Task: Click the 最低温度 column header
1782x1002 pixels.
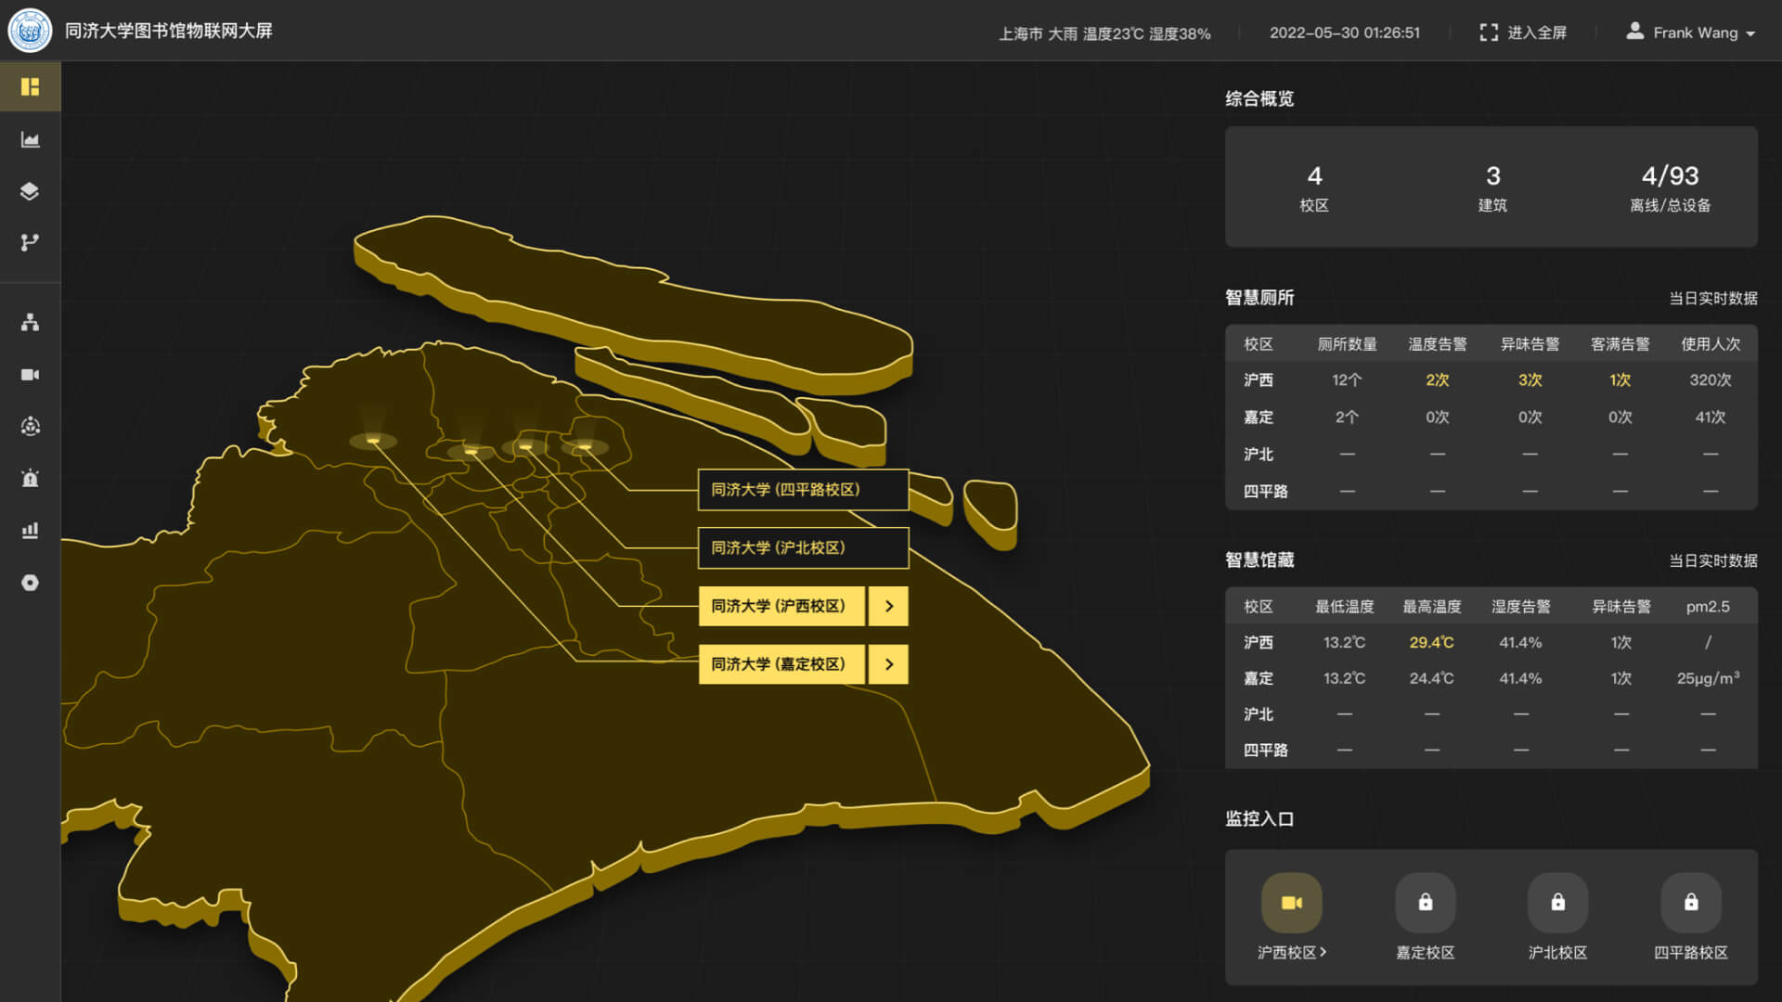Action: [1345, 607]
